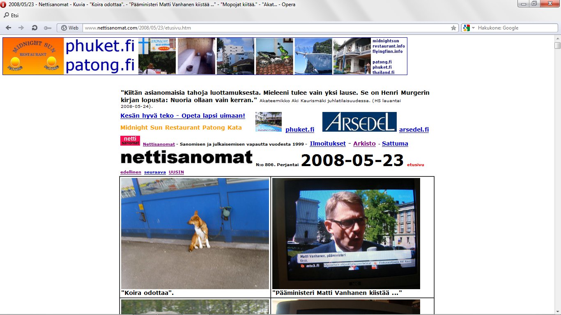Open 'Kesän hyvä teko' swimming link
561x315 pixels.
coord(182,116)
